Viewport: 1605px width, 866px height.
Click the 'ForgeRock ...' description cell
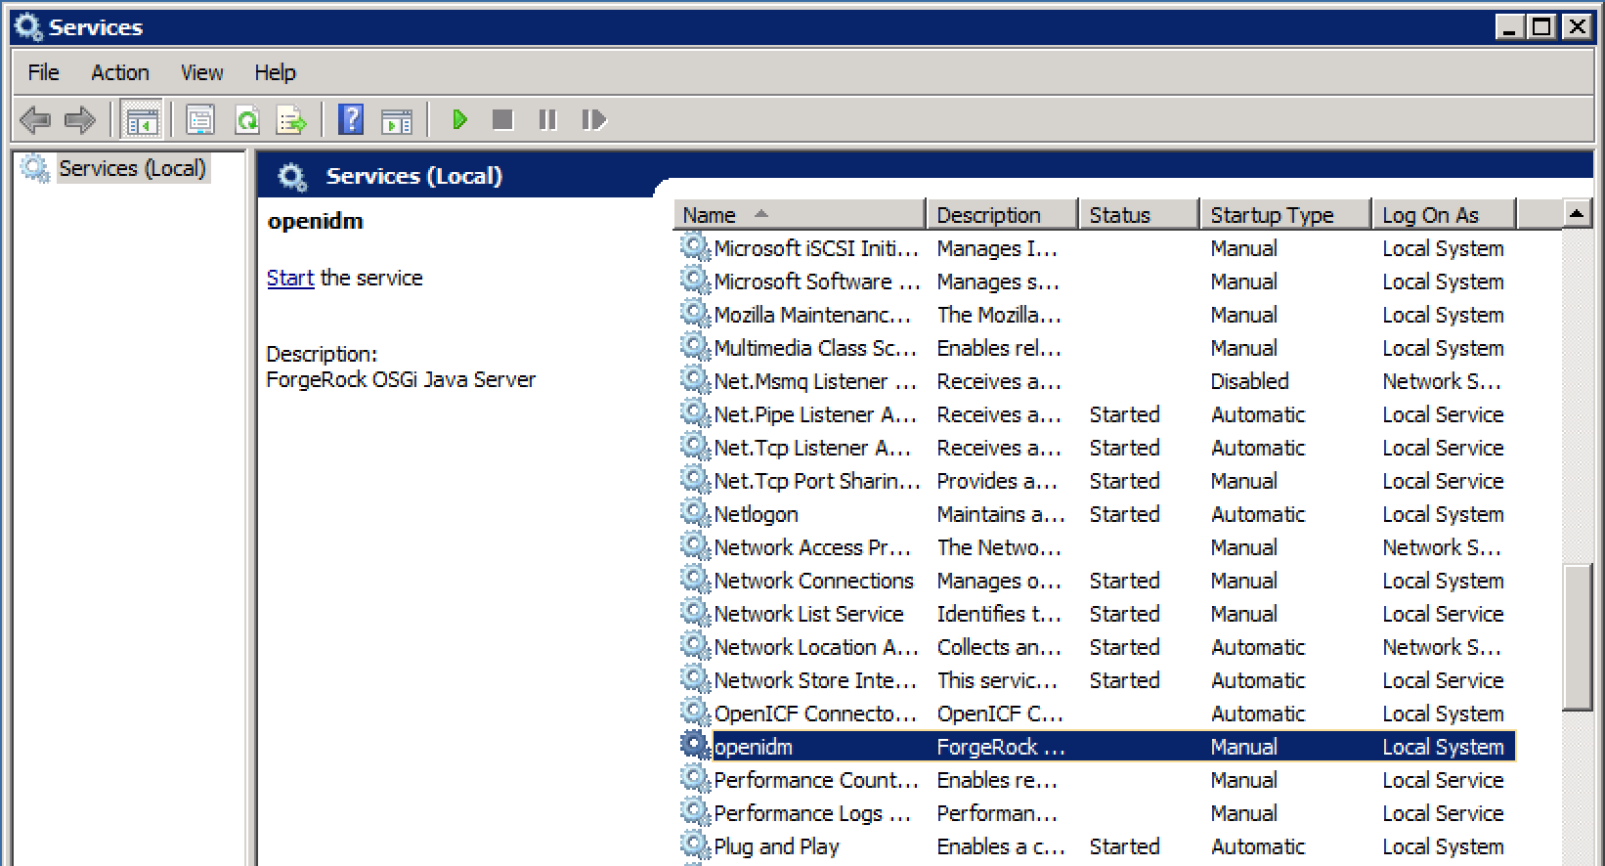[x=1001, y=747]
